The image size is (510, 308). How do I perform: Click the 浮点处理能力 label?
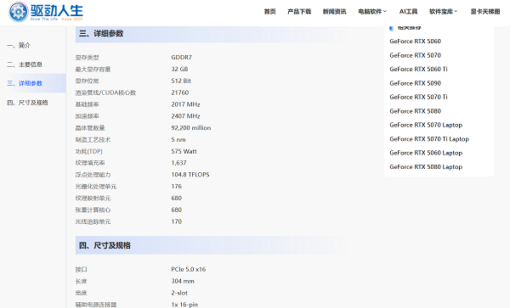click(x=93, y=175)
